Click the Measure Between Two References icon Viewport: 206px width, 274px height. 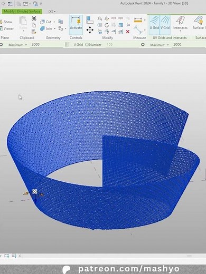[x=138, y=20]
